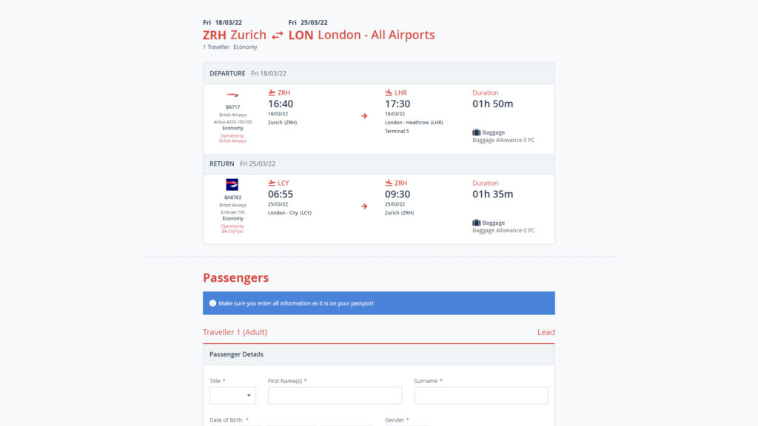Click the Lead label
The height and width of the screenshot is (426, 758).
[x=546, y=332]
